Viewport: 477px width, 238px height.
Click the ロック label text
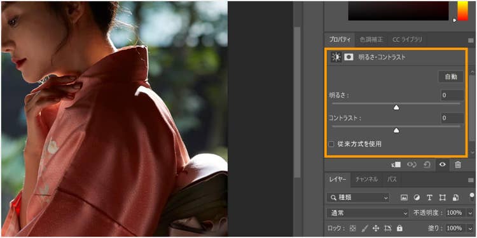tap(336, 228)
